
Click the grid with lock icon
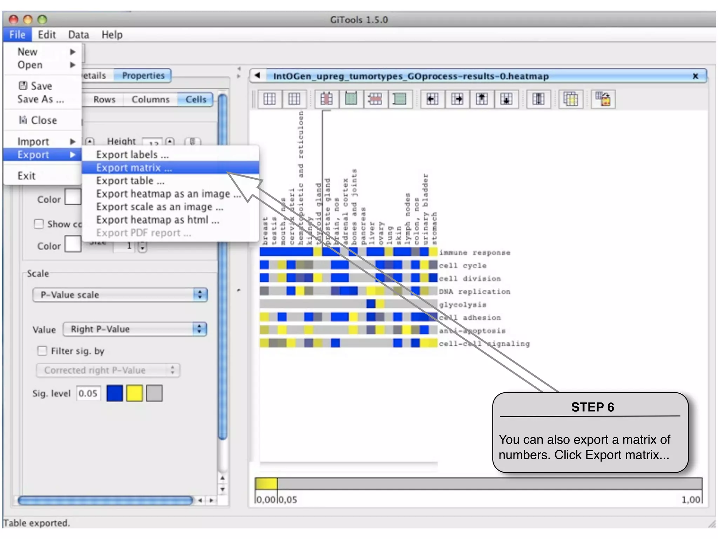(x=603, y=99)
